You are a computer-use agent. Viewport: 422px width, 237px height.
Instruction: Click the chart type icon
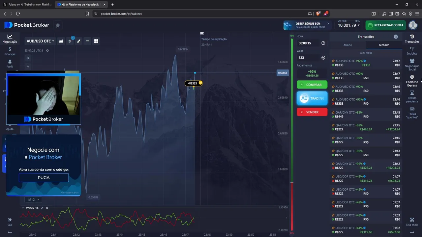[x=61, y=41]
